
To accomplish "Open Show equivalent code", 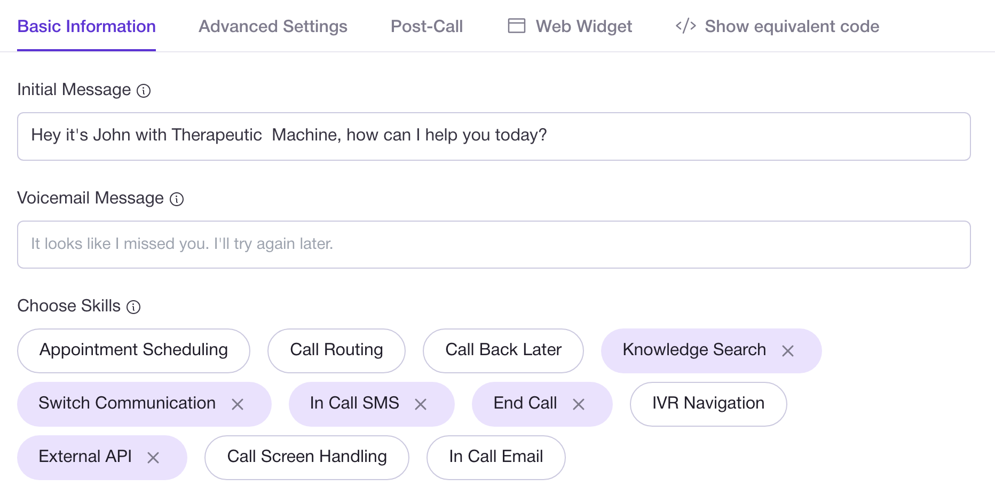I will click(x=792, y=26).
